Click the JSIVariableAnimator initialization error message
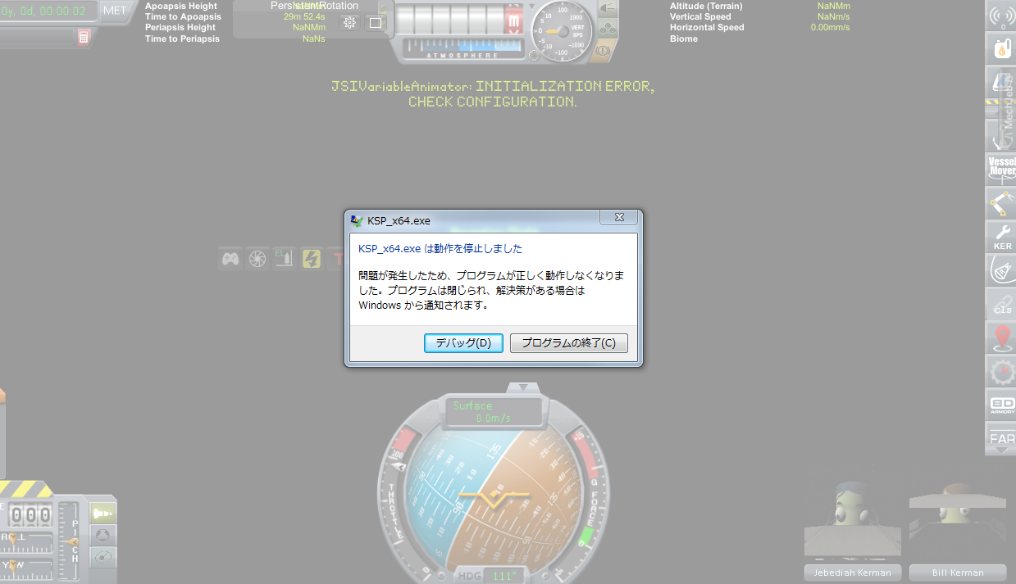The height and width of the screenshot is (584, 1016). point(493,94)
